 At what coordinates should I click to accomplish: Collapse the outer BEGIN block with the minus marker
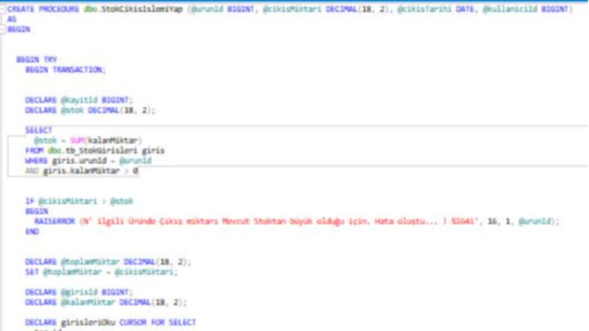(3, 29)
